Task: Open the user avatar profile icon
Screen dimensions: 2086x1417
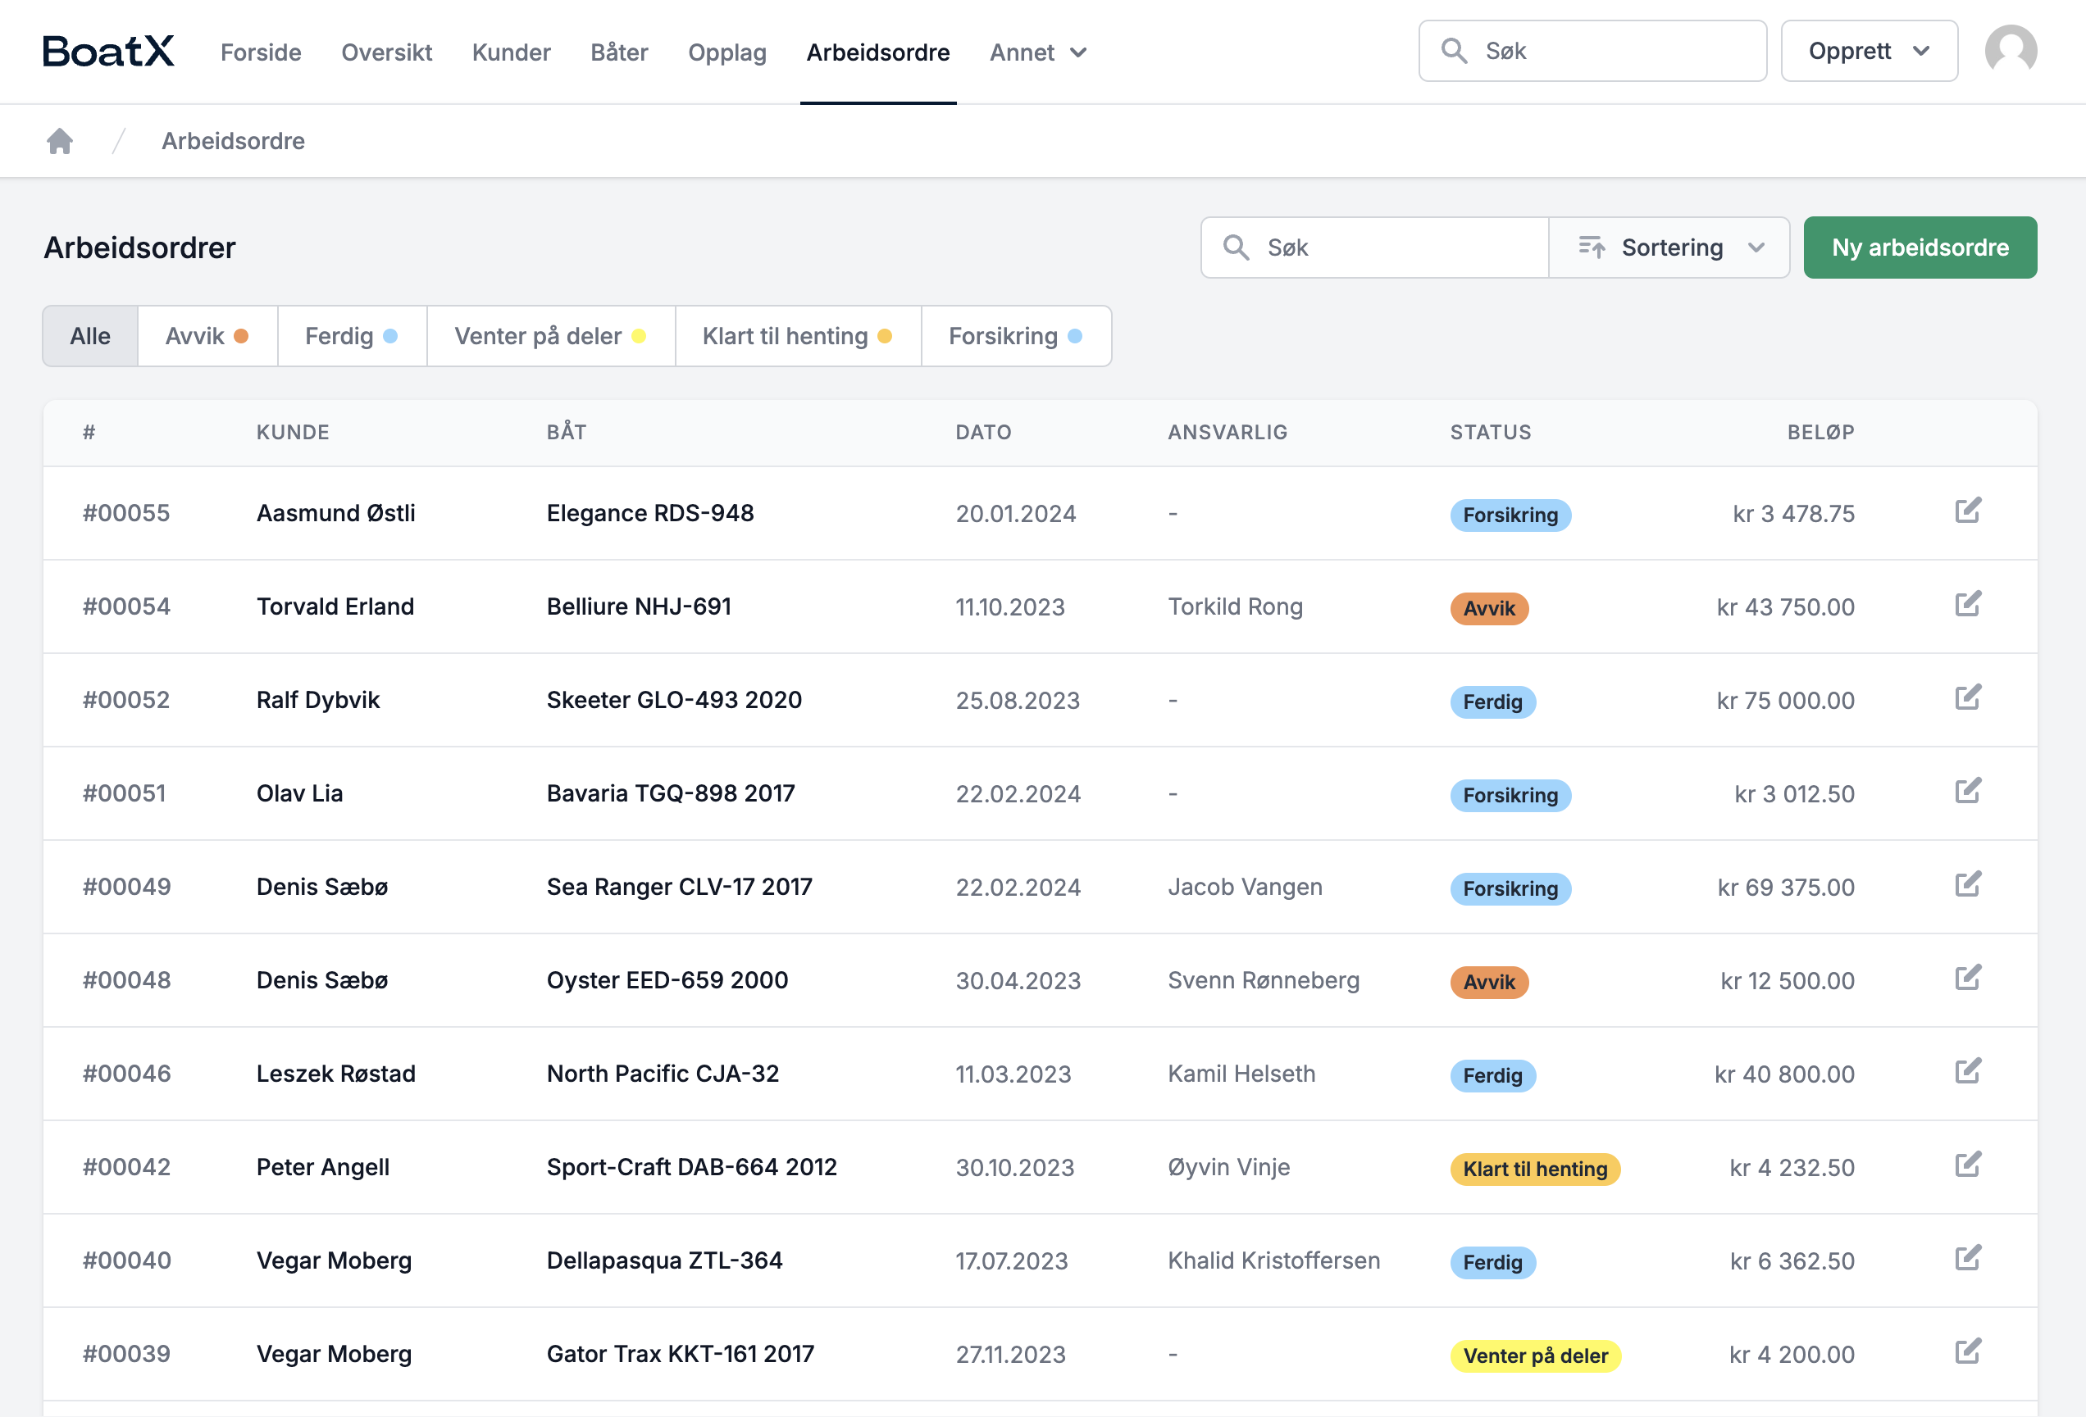Action: 2010,51
